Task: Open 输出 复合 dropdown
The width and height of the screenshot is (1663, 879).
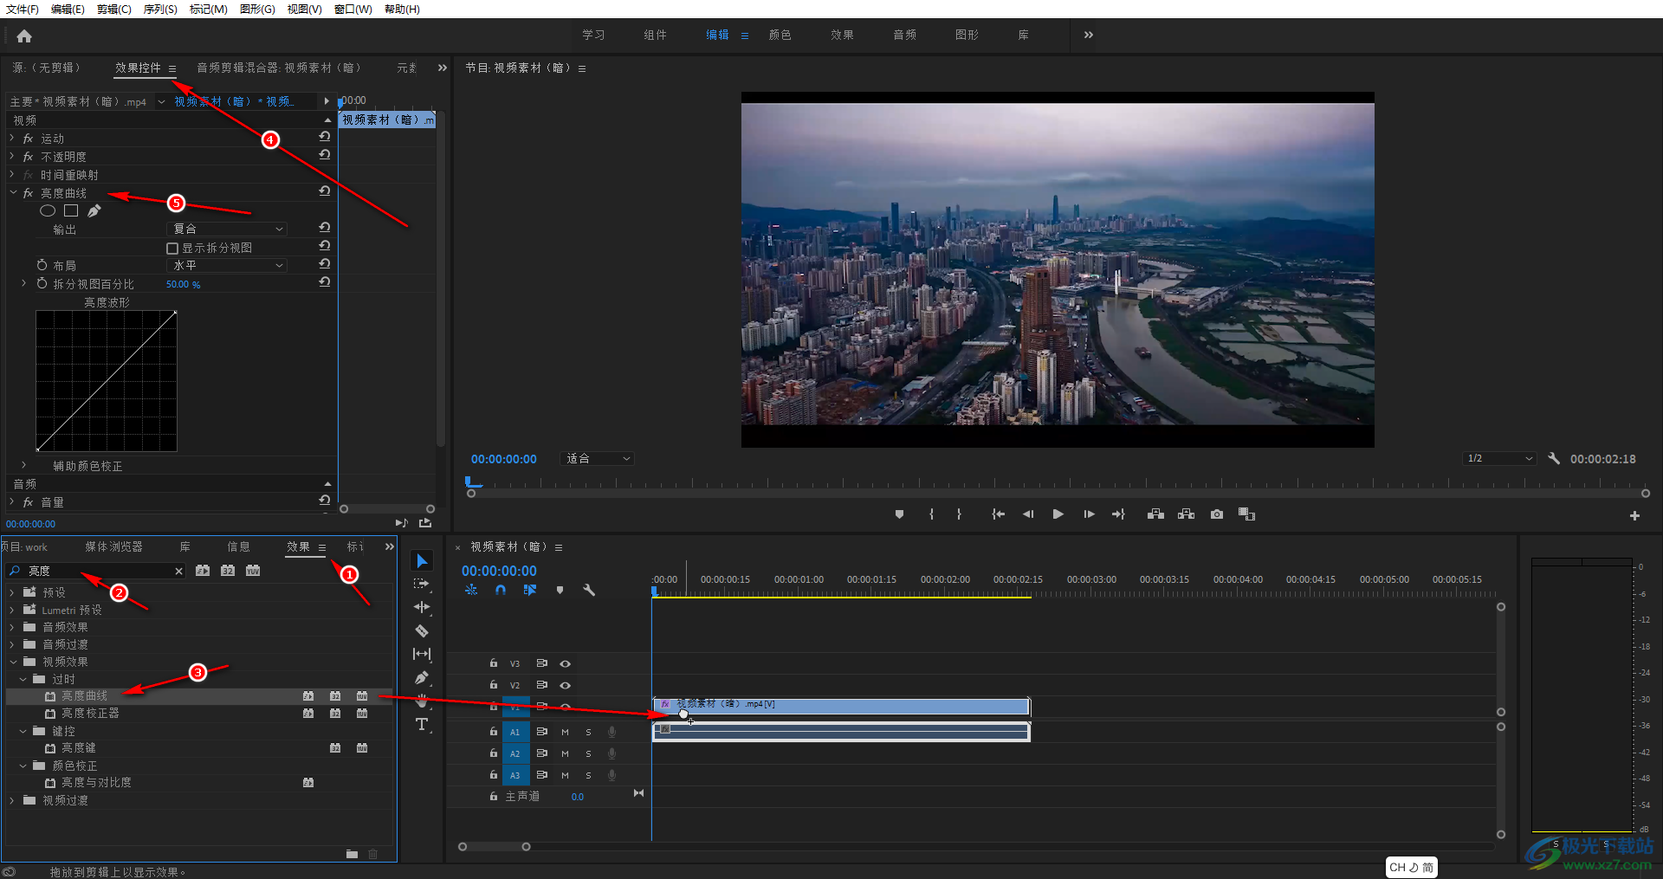Action: coord(227,229)
